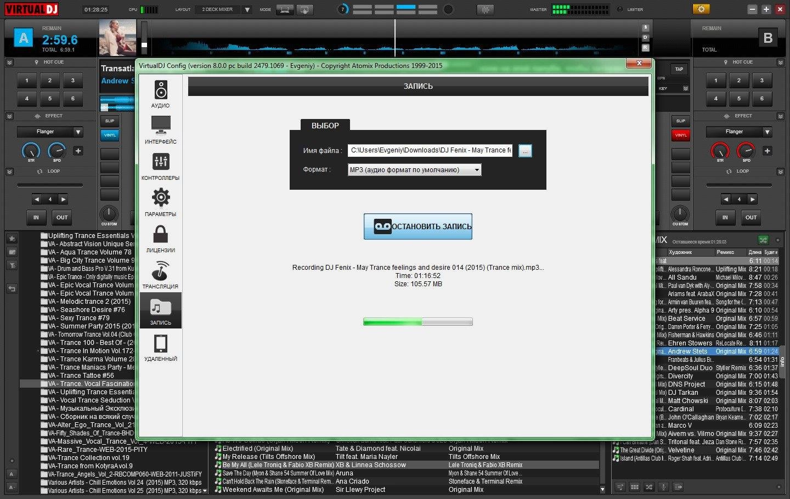Click the round knob beside crossfader bars
The width and height of the screenshot is (790, 499).
448,9
